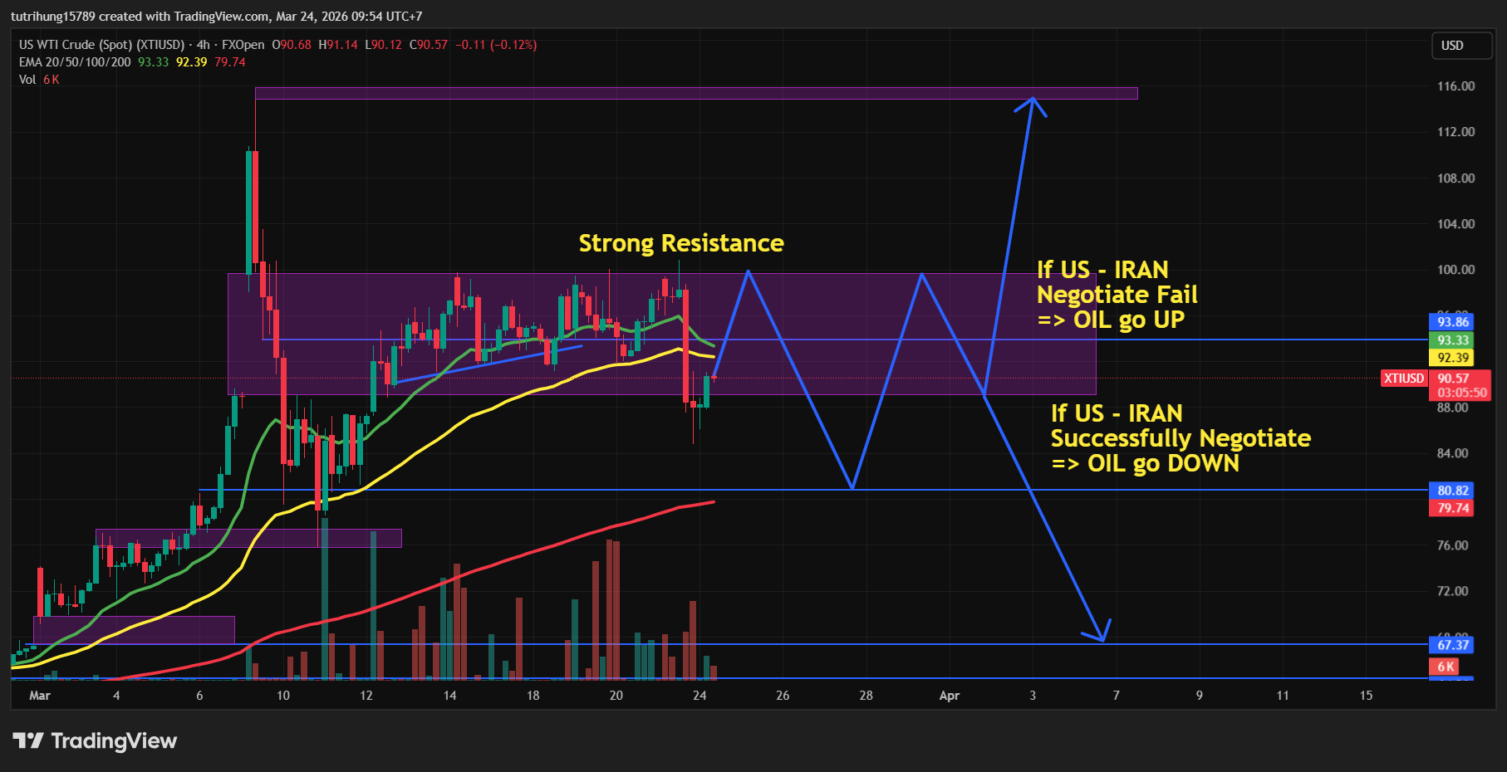The width and height of the screenshot is (1507, 772).
Task: Click the yellow 92.39 EMA price label
Action: click(x=1452, y=358)
